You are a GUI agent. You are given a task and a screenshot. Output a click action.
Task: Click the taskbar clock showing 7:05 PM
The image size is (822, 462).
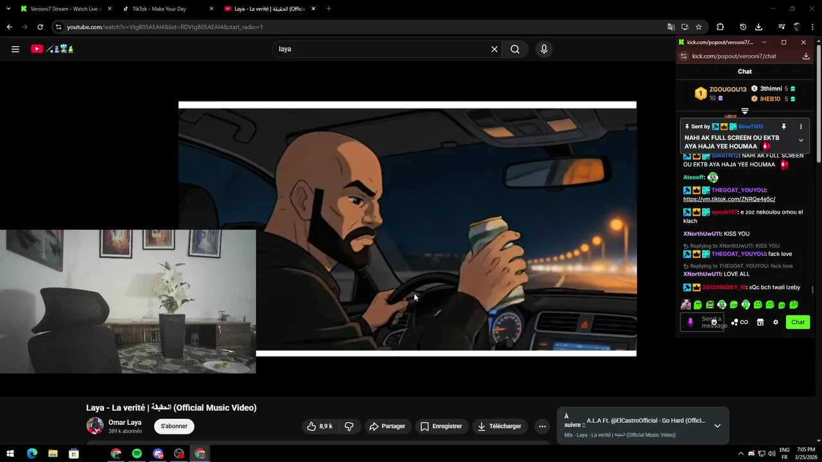805,454
